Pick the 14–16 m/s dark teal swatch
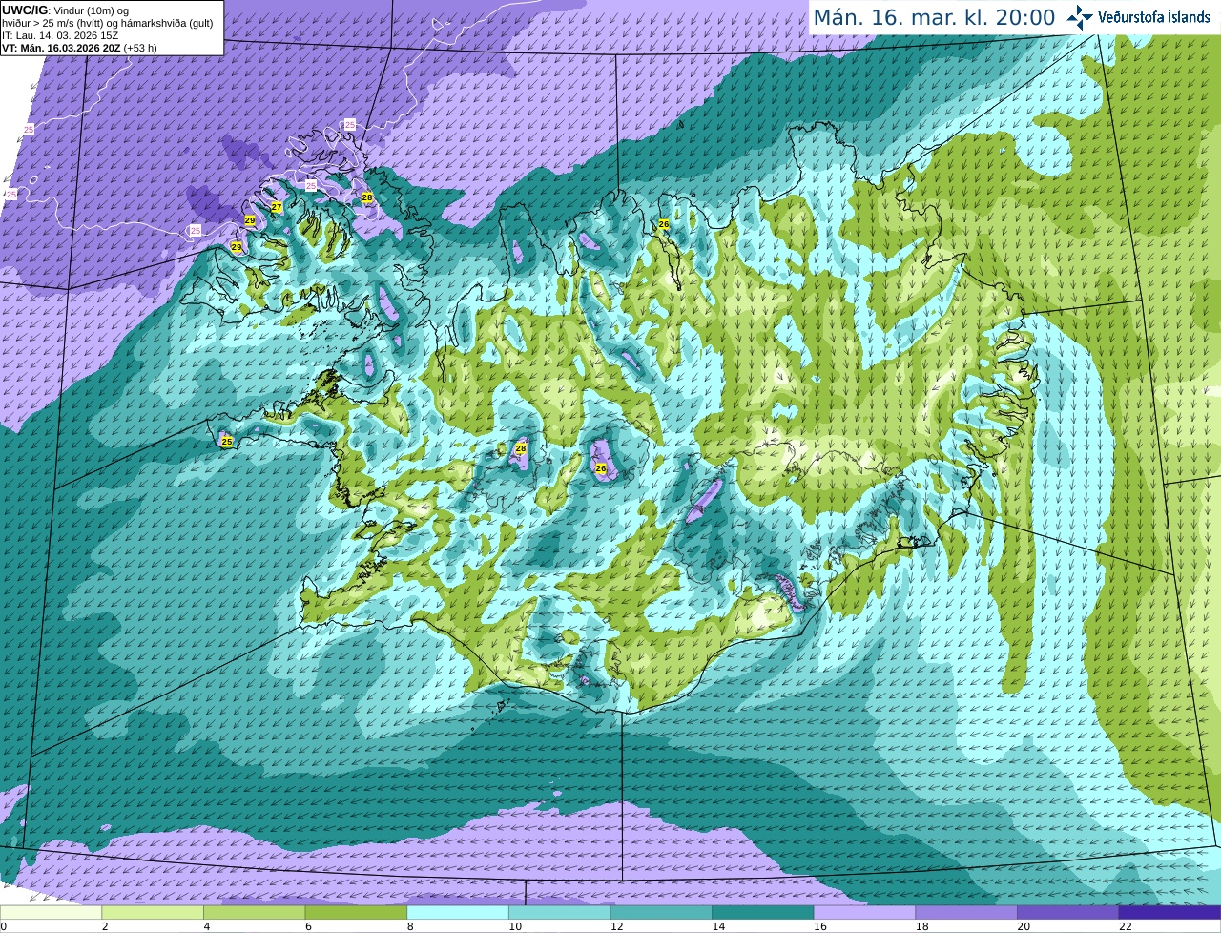 pyautogui.click(x=763, y=913)
